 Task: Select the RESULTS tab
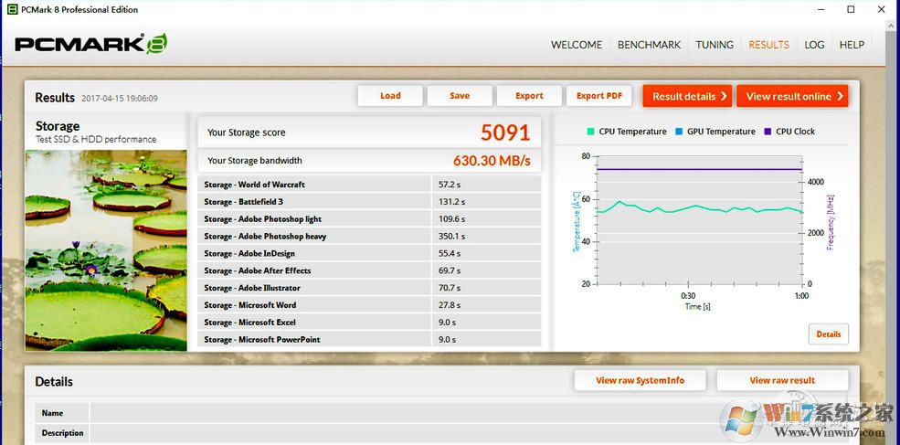[768, 45]
